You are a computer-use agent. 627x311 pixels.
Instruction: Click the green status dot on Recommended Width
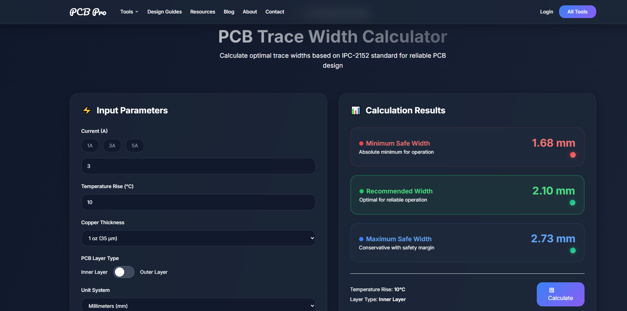tap(361, 191)
